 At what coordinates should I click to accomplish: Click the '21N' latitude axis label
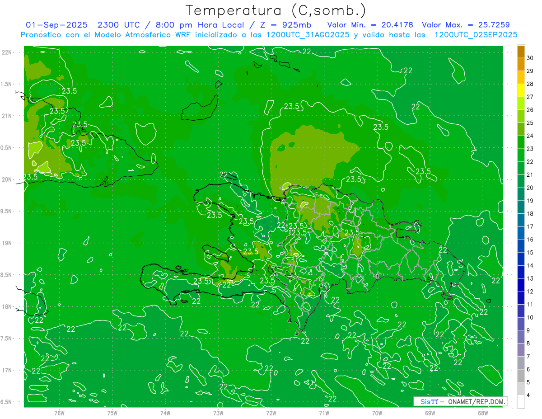7,116
